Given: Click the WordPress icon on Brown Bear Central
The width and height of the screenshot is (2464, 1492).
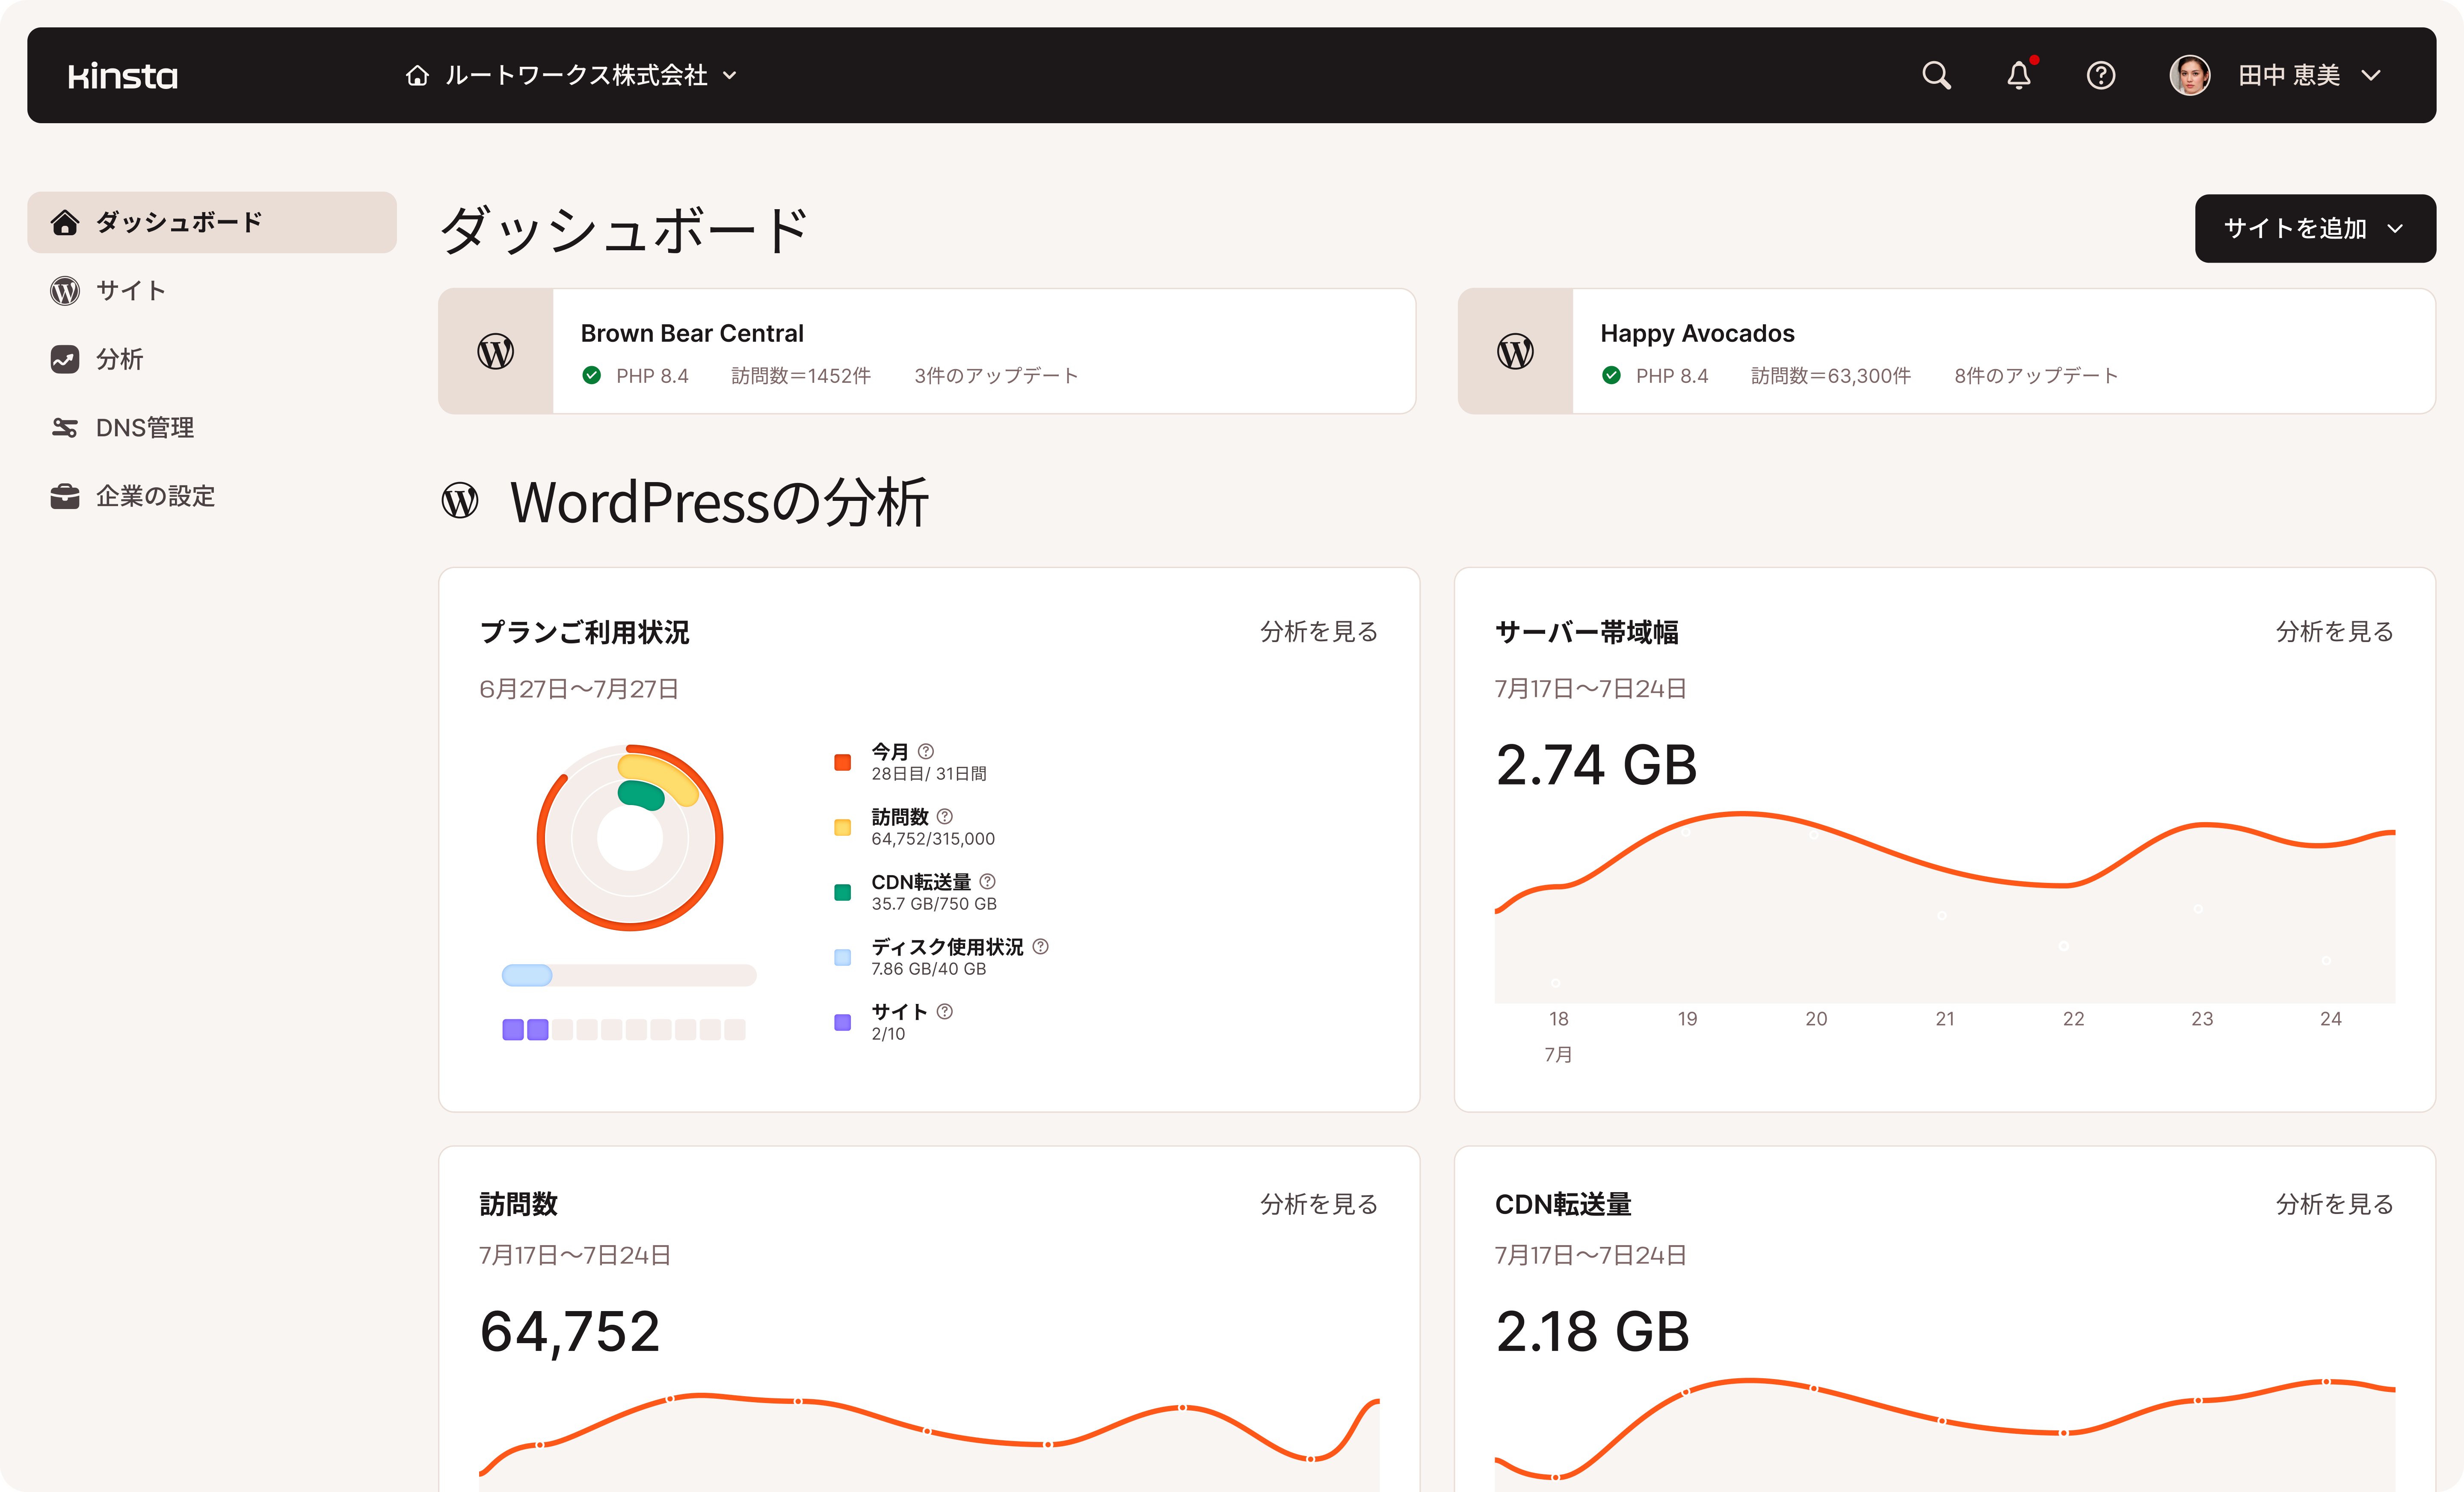Looking at the screenshot, I should [496, 351].
